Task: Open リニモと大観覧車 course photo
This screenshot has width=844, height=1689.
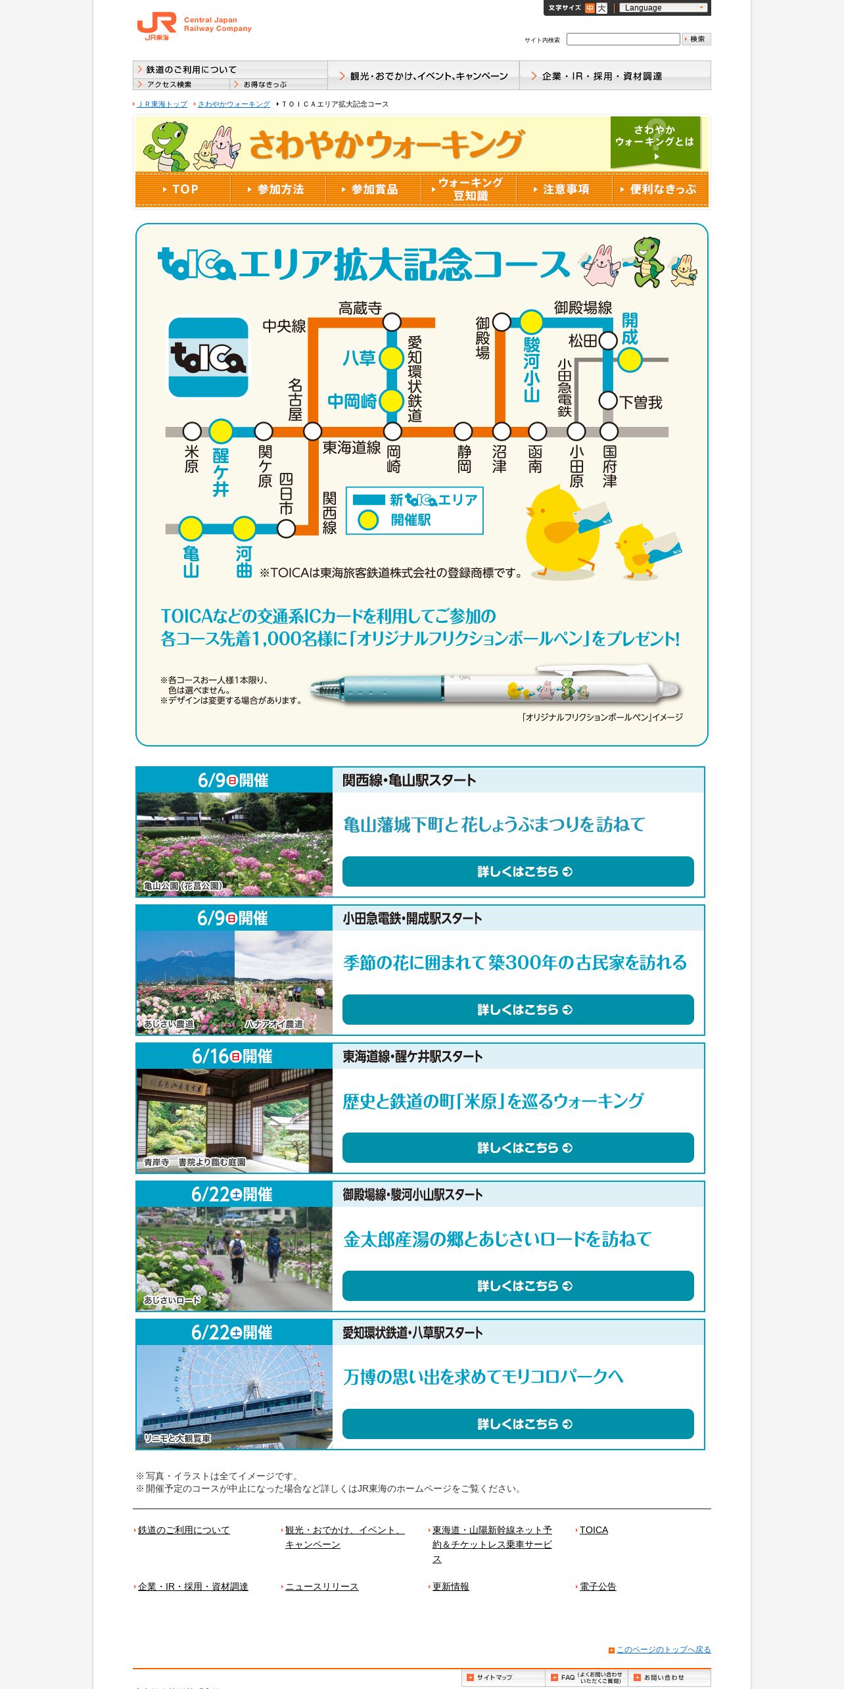Action: (x=235, y=1397)
